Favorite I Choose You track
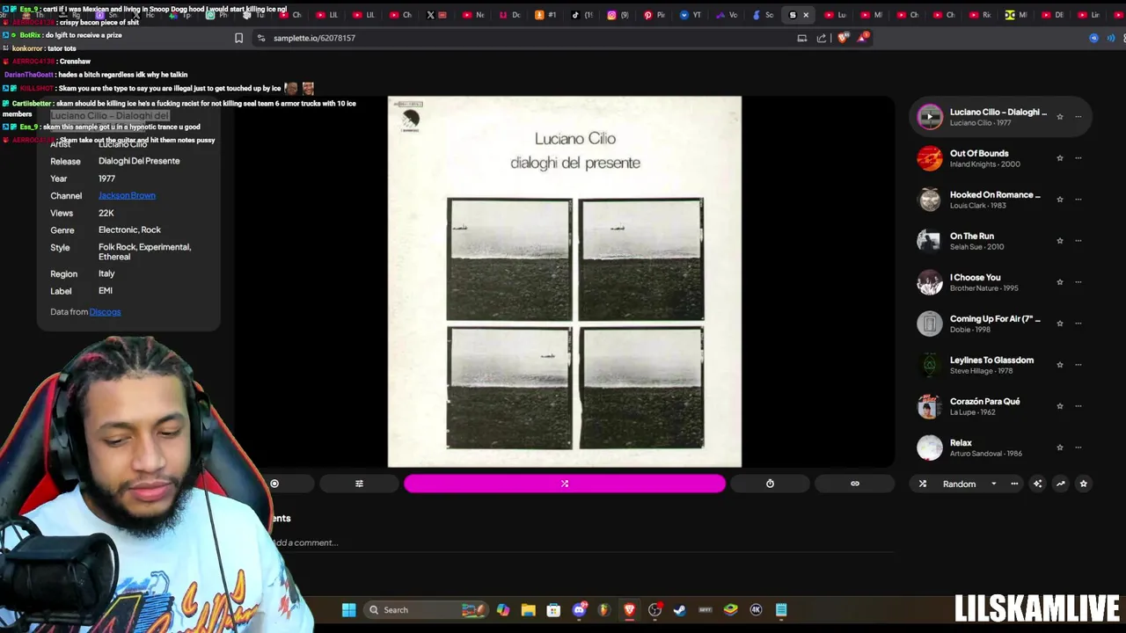 (1060, 282)
